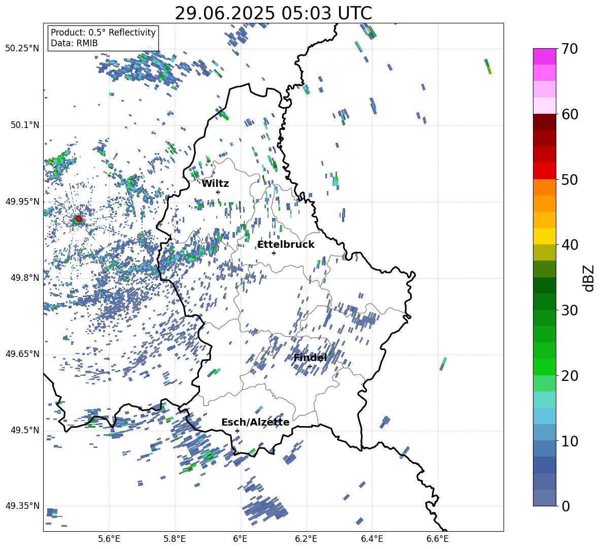Click the 6.6°E longitude label
The width and height of the screenshot is (601, 549).
(x=438, y=539)
